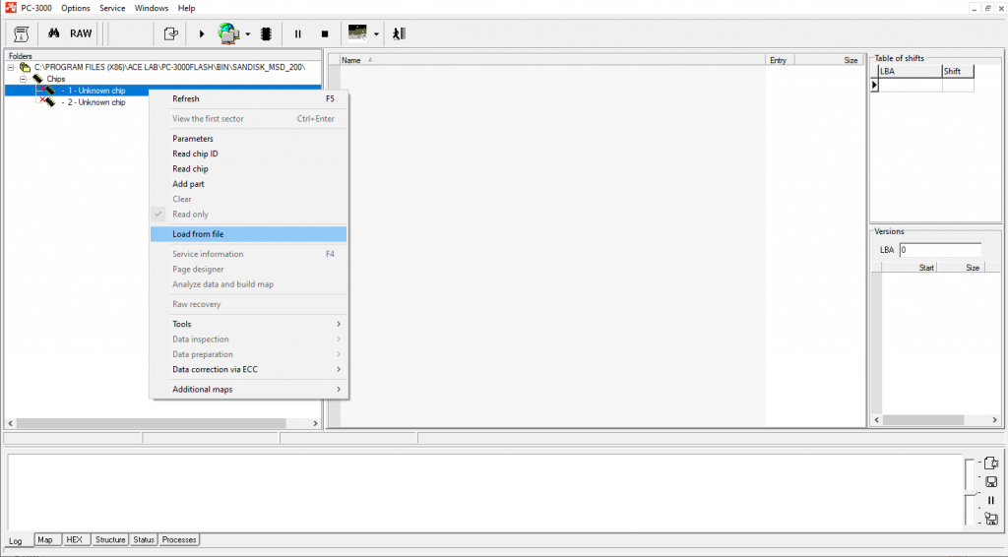Click the binoculars search icon in toolbar
Screen dimensions: 1008x557
[x=55, y=33]
